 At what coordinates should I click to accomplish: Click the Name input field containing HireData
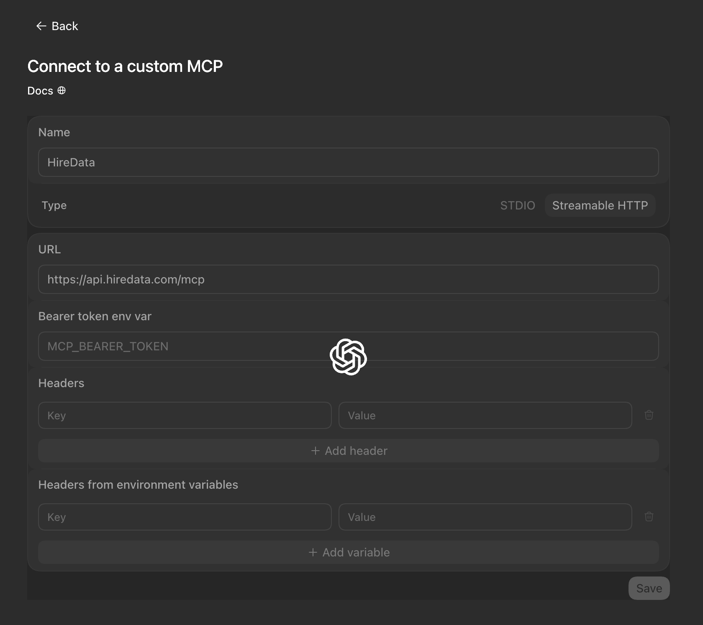[348, 162]
